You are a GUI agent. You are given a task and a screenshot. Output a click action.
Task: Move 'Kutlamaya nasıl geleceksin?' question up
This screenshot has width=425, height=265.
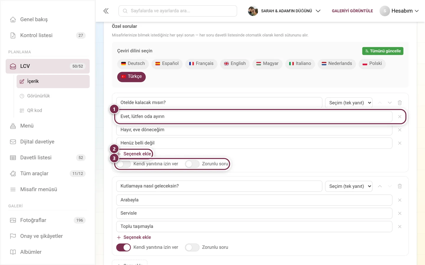[x=380, y=186]
